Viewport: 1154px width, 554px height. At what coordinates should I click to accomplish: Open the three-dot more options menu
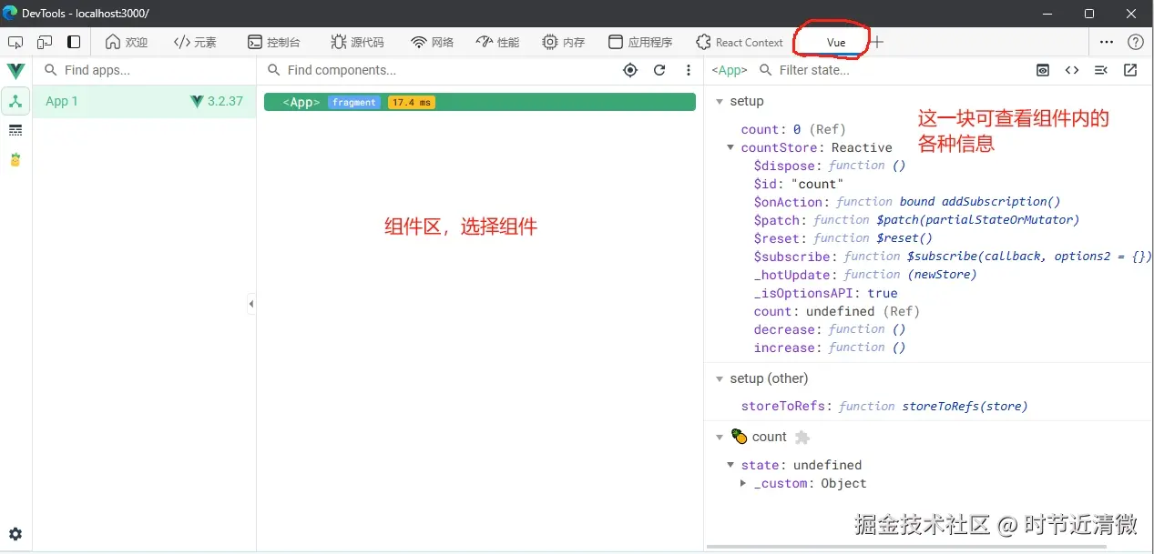coord(689,70)
